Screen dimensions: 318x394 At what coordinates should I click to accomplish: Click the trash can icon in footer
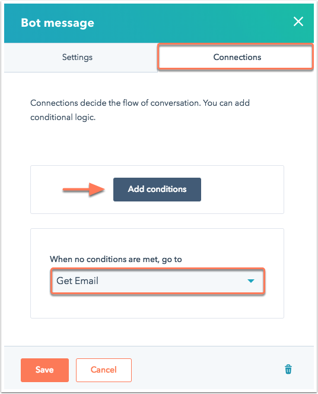tap(288, 369)
